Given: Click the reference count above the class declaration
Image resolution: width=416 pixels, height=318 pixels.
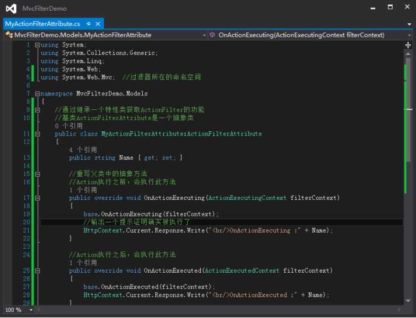Looking at the screenshot, I should coord(69,126).
